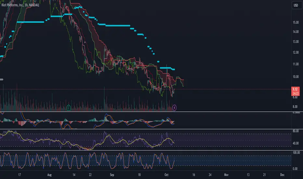Screen dimensions: 303x179
Task: Click the Sep label on time axis
Action: (112, 175)
